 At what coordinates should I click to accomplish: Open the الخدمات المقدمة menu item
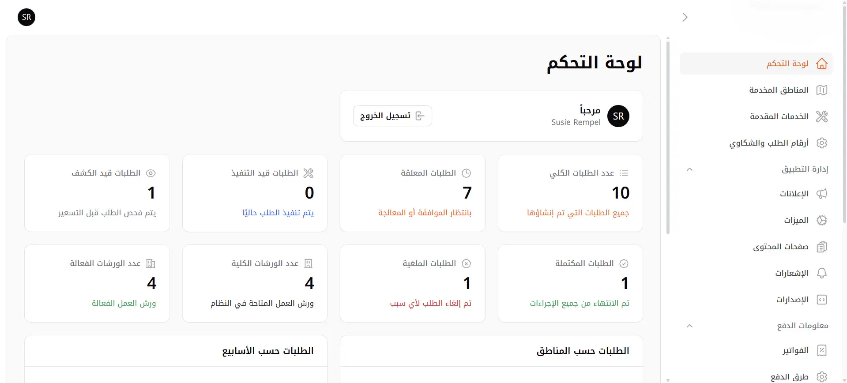[756, 116]
